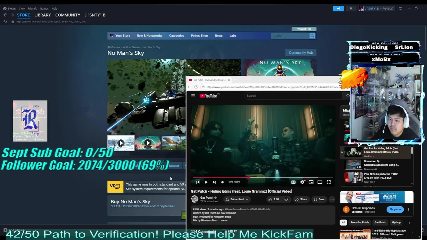Open YouTube player settings gear
The image size is (427, 240).
(302, 182)
